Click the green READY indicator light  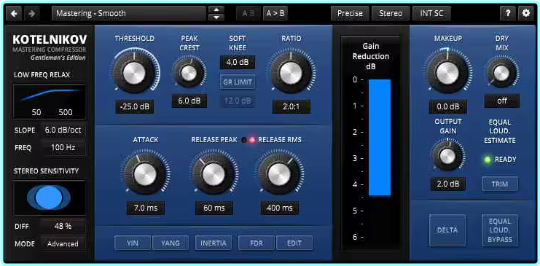click(x=488, y=160)
